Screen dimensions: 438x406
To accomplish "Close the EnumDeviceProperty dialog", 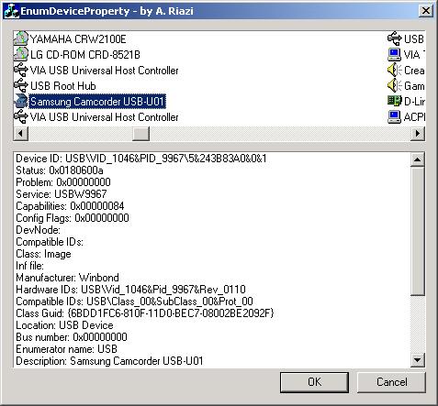I will click(425, 11).
